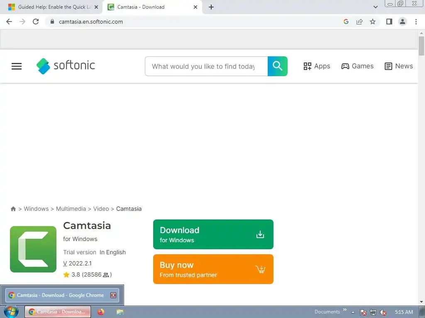
Task: Click the taskbar clock 5:15 AM
Action: pyautogui.click(x=404, y=312)
